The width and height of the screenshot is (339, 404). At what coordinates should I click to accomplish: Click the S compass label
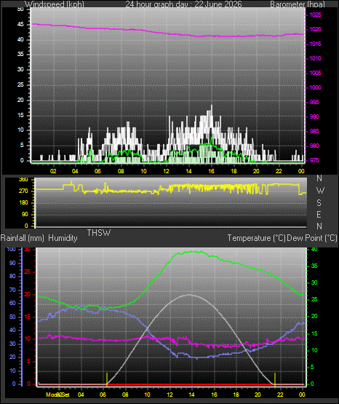[x=319, y=203]
